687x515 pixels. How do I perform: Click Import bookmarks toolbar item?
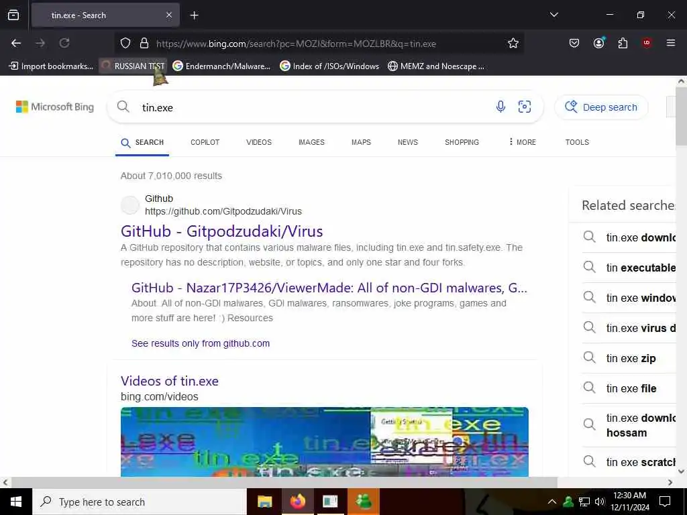51,66
